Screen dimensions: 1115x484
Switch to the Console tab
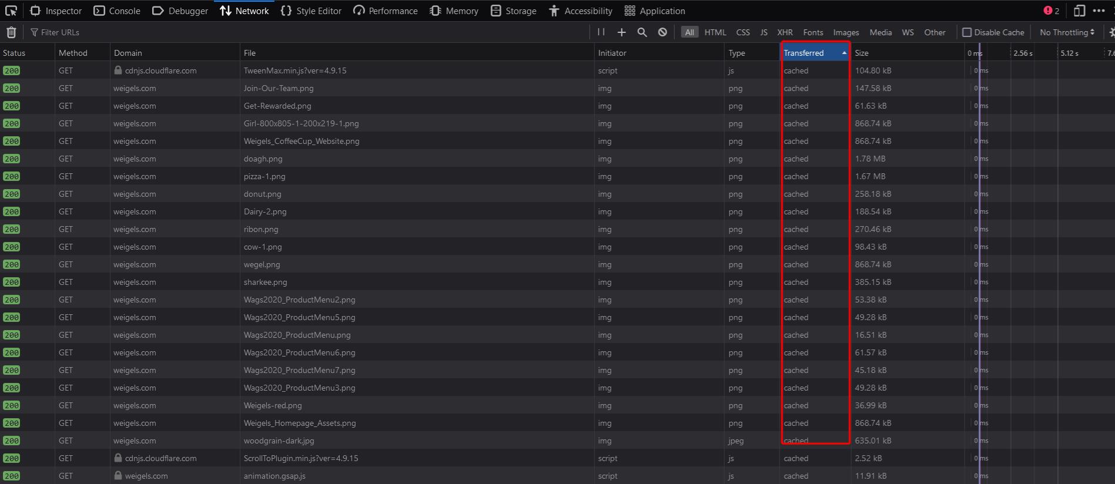(x=117, y=11)
